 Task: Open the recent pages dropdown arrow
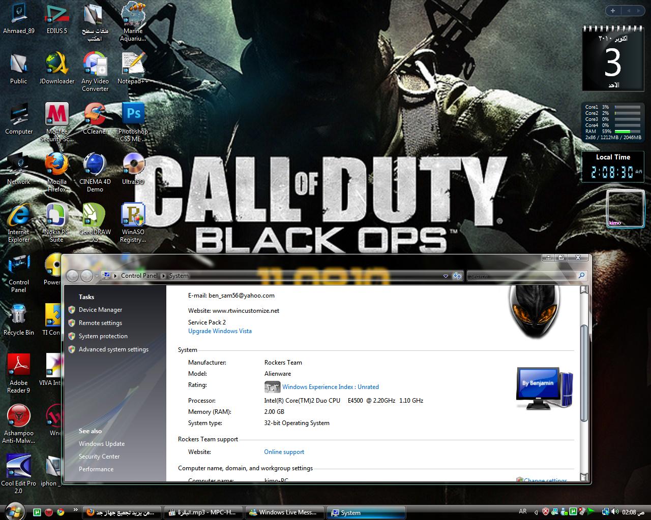[x=98, y=276]
